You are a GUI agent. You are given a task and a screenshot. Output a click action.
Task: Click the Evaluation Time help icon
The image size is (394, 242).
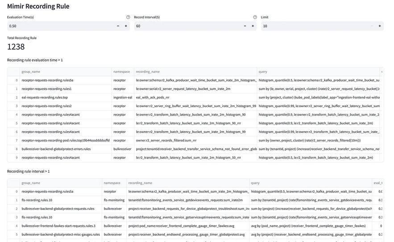pyautogui.click(x=128, y=17)
